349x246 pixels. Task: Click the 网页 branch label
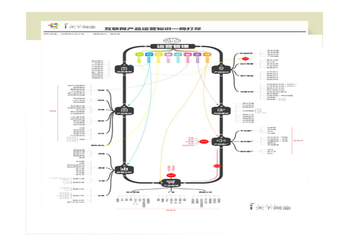point(101,121)
